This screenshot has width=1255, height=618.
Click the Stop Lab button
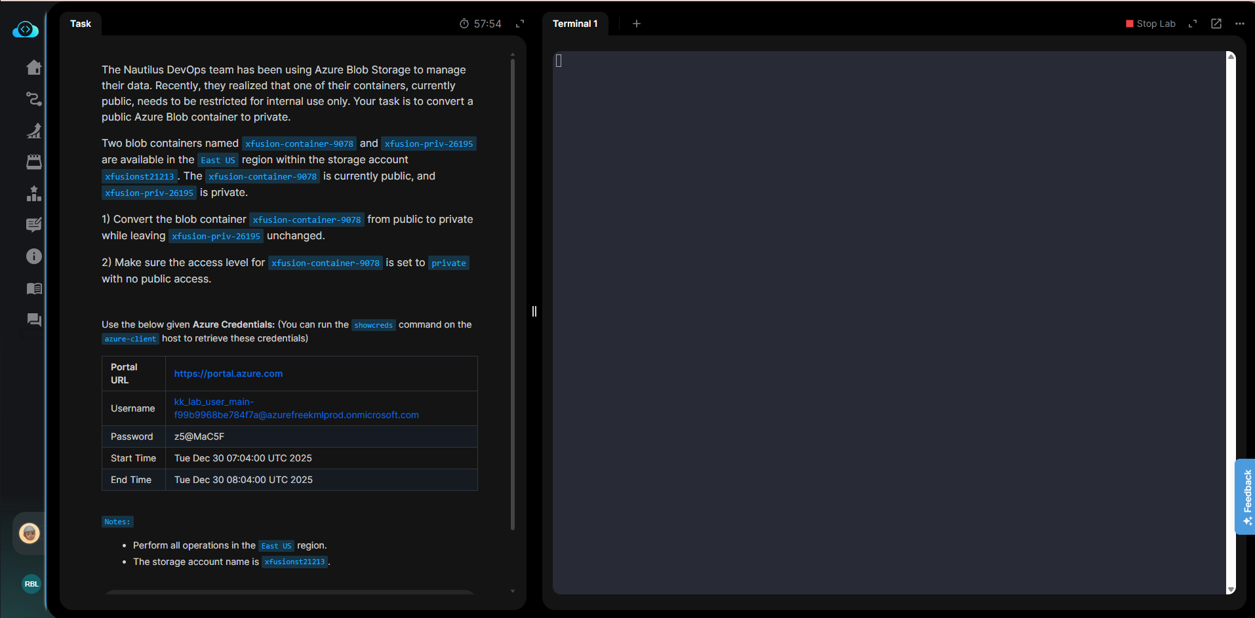1151,24
